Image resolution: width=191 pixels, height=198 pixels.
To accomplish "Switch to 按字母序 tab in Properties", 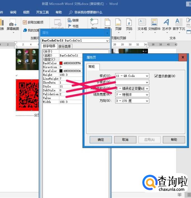I will coord(49,46).
